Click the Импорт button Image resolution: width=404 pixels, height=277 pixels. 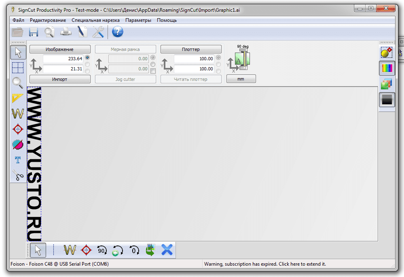point(60,79)
